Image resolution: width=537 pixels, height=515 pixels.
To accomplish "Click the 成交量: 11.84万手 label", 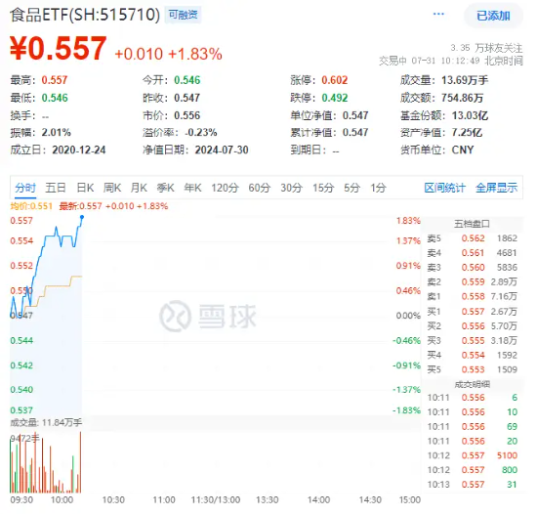I will (46, 423).
